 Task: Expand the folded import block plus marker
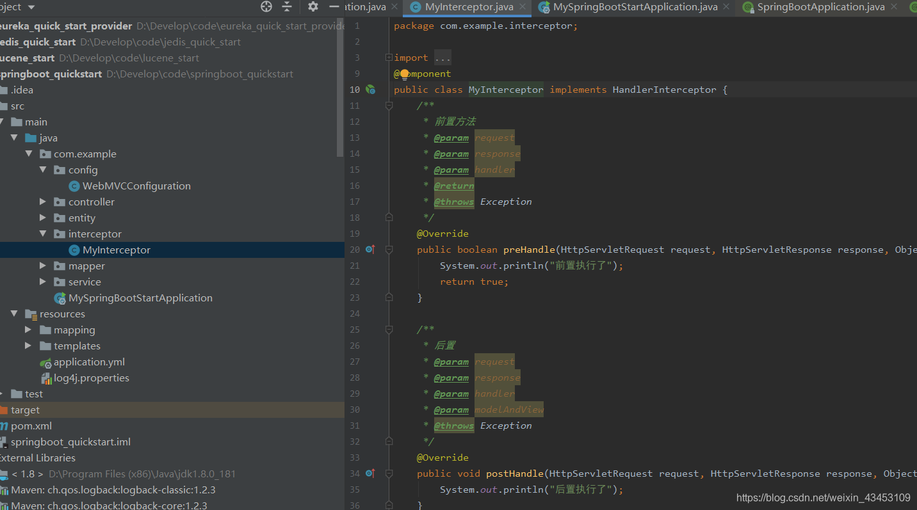[x=389, y=58]
